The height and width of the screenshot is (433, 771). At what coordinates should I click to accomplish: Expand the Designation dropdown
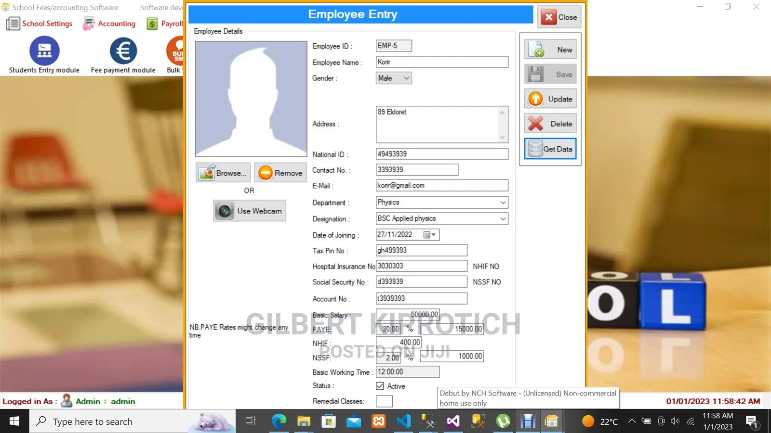click(x=503, y=218)
